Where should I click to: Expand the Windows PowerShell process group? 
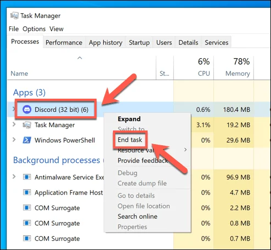14,140
